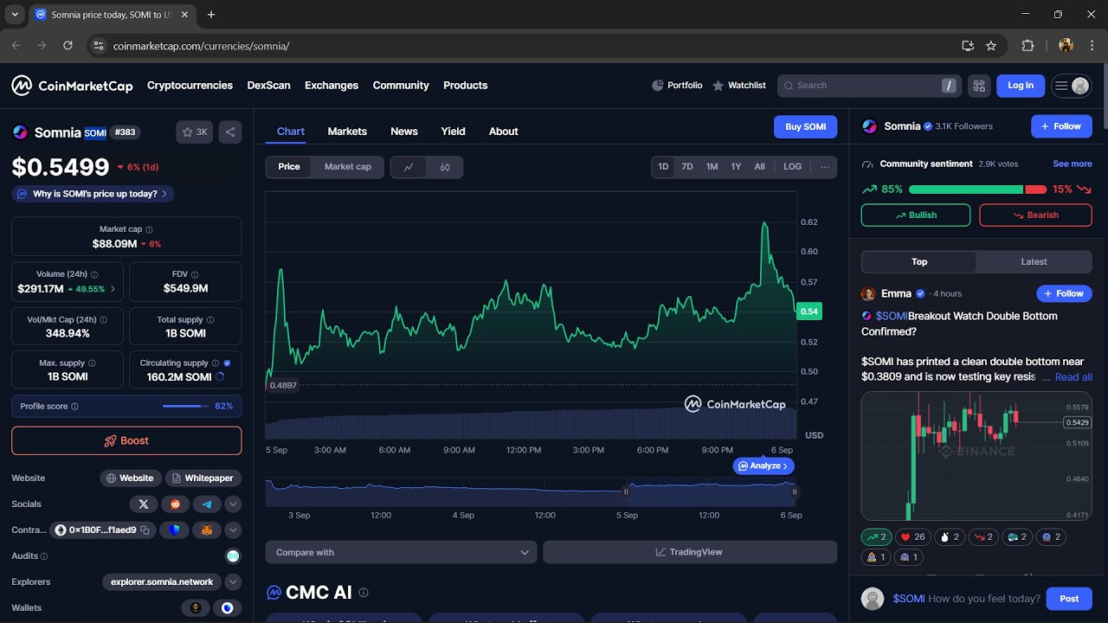Image resolution: width=1108 pixels, height=623 pixels.
Task: Click the right handle of range selector
Action: [795, 491]
